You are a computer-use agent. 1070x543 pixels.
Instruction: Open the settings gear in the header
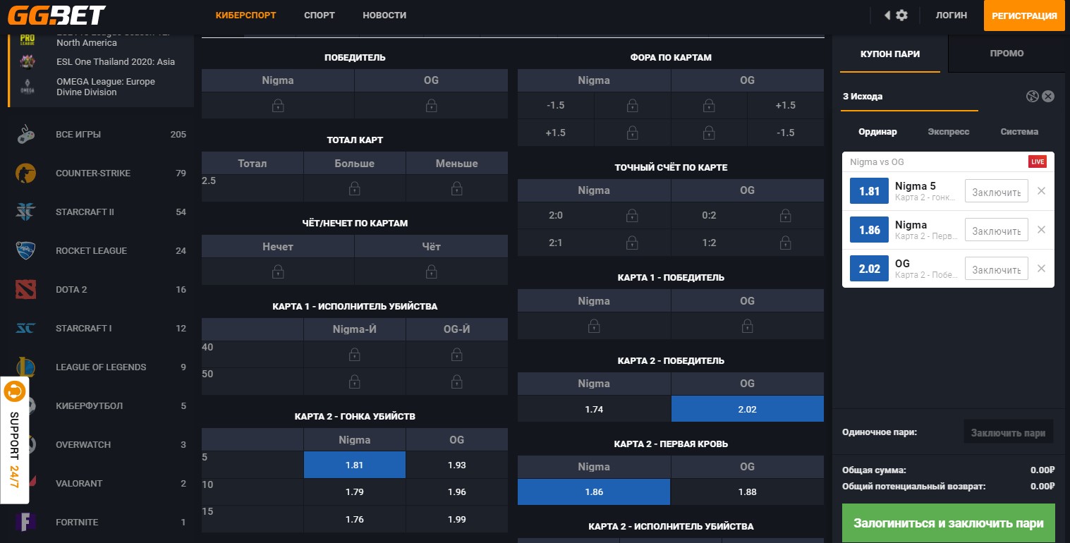tap(901, 16)
